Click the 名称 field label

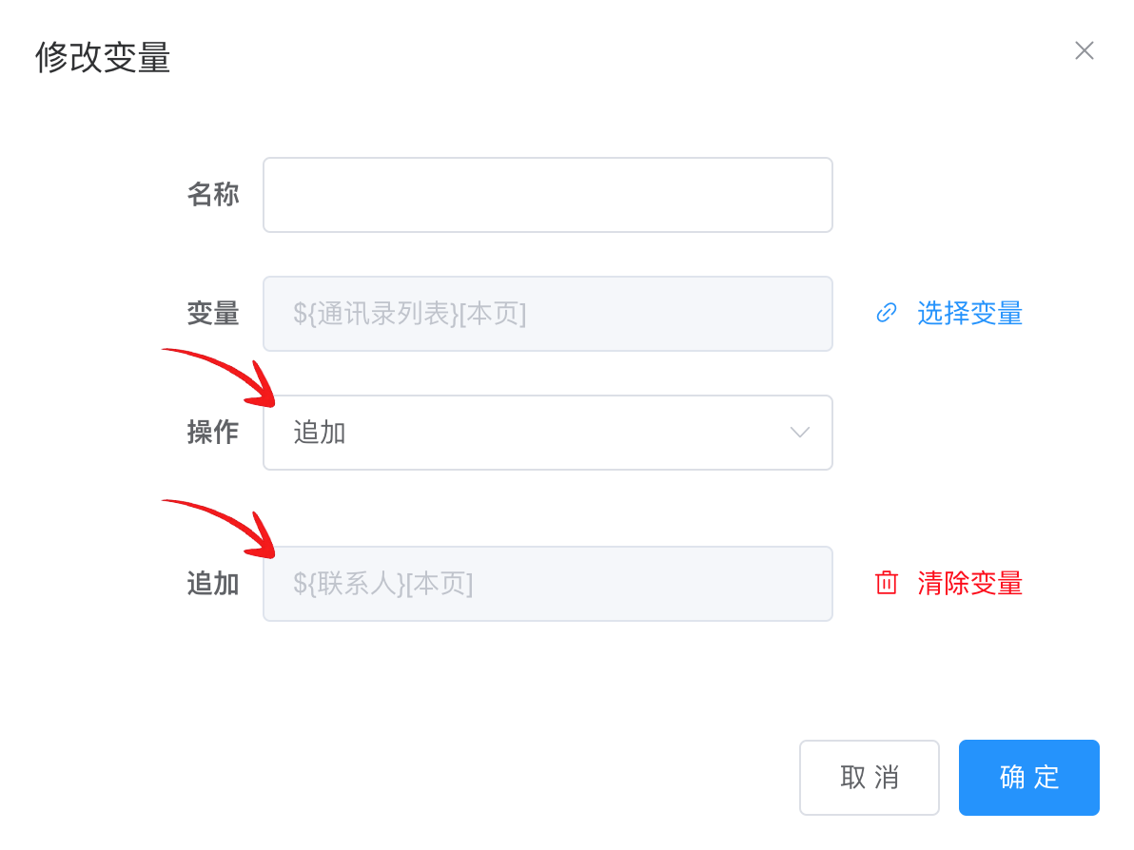(213, 194)
